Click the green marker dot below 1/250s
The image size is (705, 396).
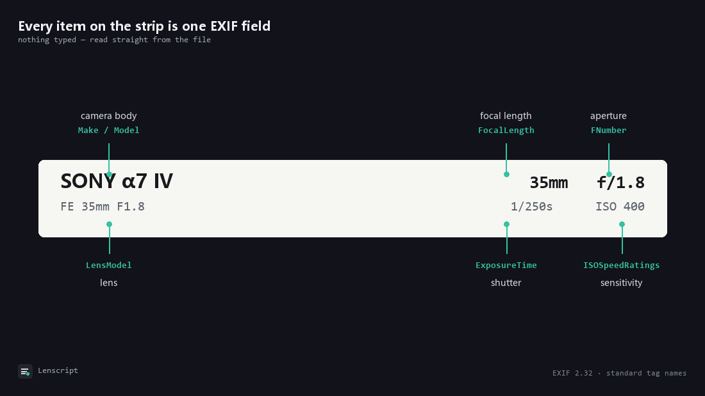(507, 224)
